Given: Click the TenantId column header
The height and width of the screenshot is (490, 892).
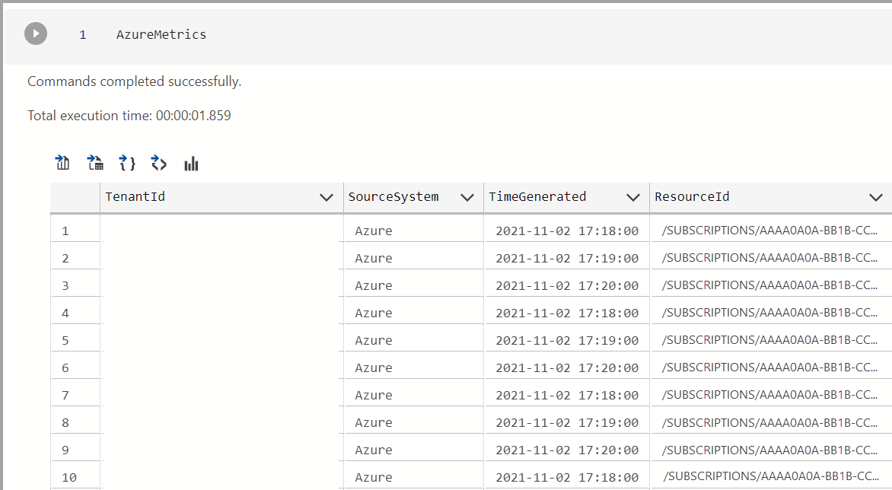Looking at the screenshot, I should (135, 197).
